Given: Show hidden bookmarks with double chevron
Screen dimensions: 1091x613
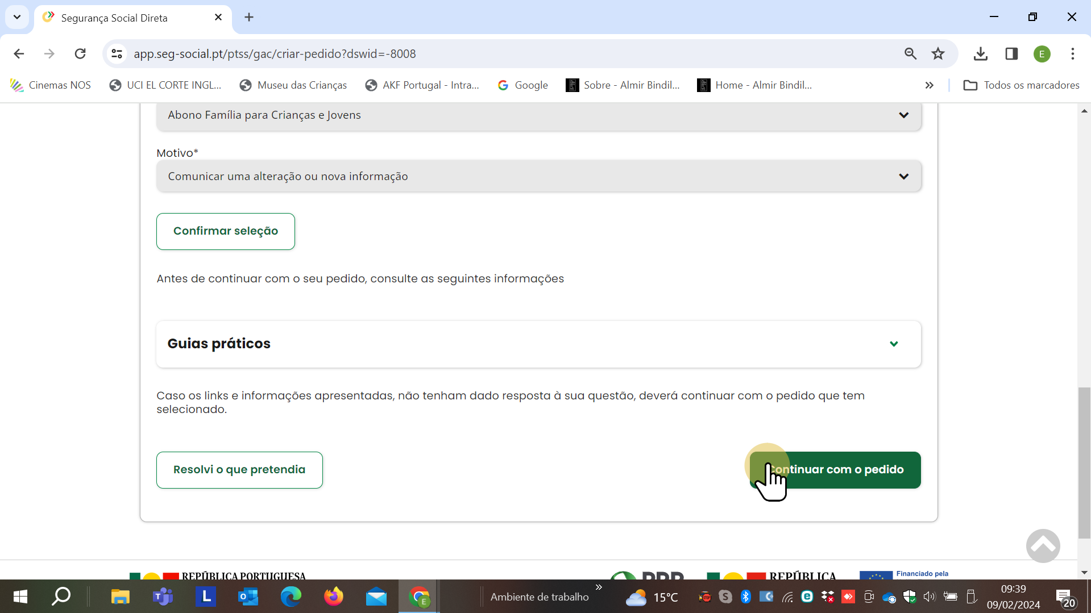Looking at the screenshot, I should tap(929, 85).
